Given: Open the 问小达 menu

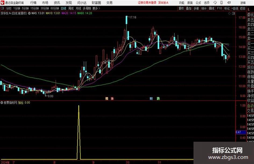Looking at the screenshot, I should click(82, 3).
